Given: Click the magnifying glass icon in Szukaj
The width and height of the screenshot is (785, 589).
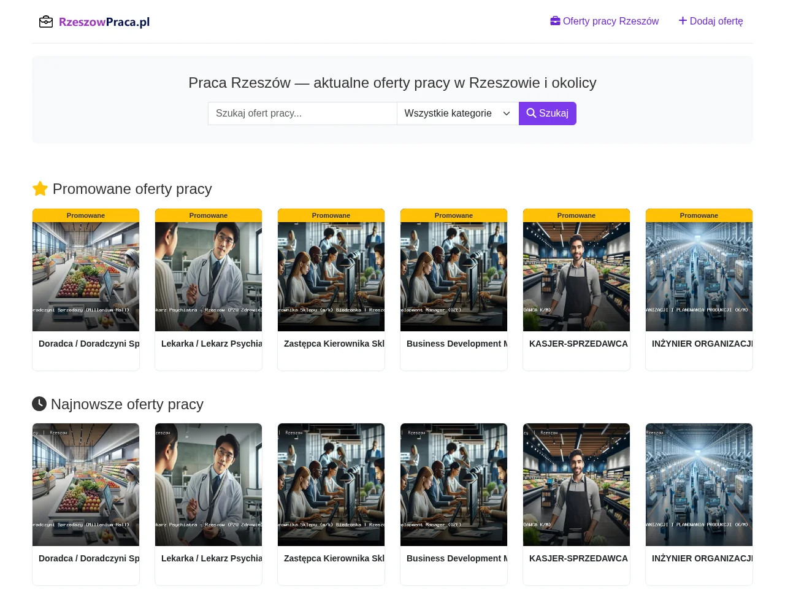Looking at the screenshot, I should [531, 113].
